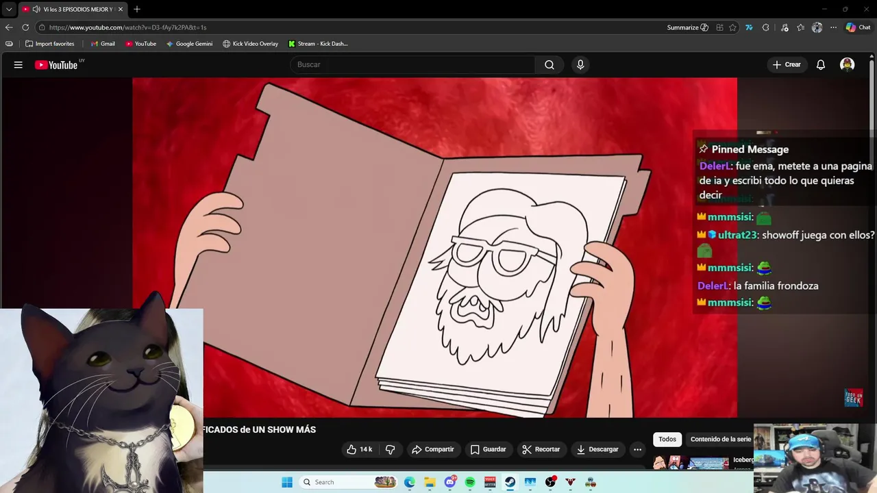Open OBS Studio from the taskbar

coord(550,482)
